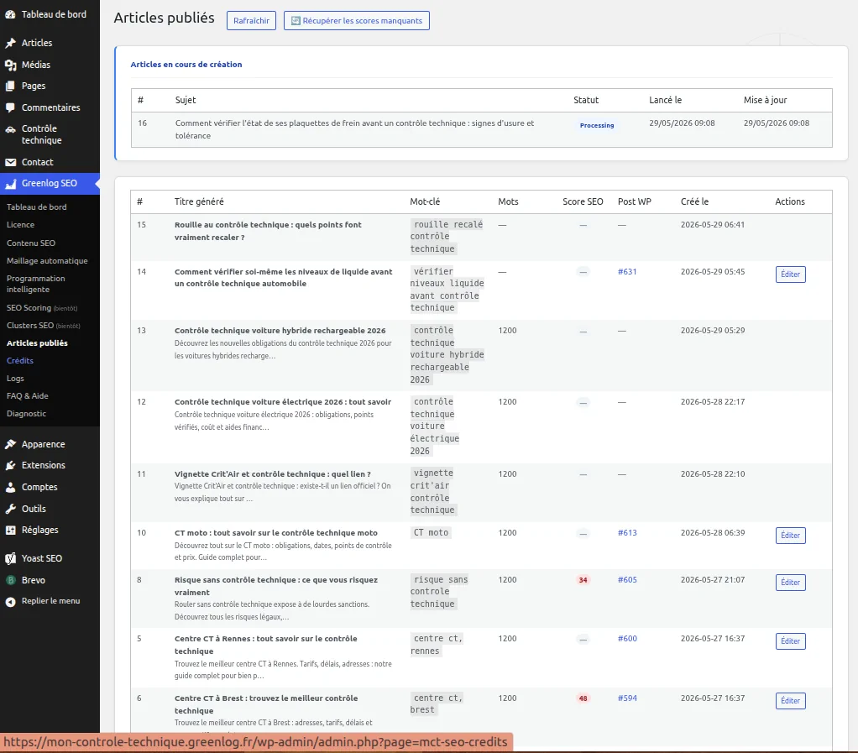This screenshot has height=753, width=858.
Task: Click keyword 'centre ct, rennes'
Action: [x=437, y=645]
